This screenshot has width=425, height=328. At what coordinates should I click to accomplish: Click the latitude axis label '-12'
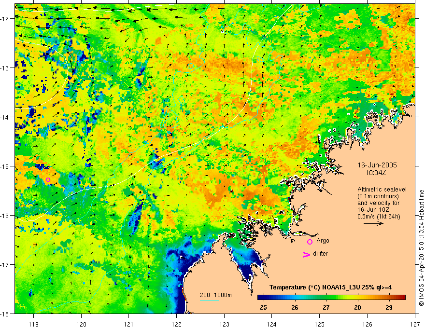click(5, 19)
